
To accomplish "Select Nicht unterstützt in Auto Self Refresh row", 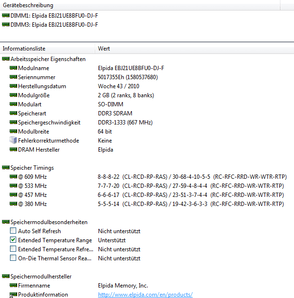I will (x=119, y=231).
